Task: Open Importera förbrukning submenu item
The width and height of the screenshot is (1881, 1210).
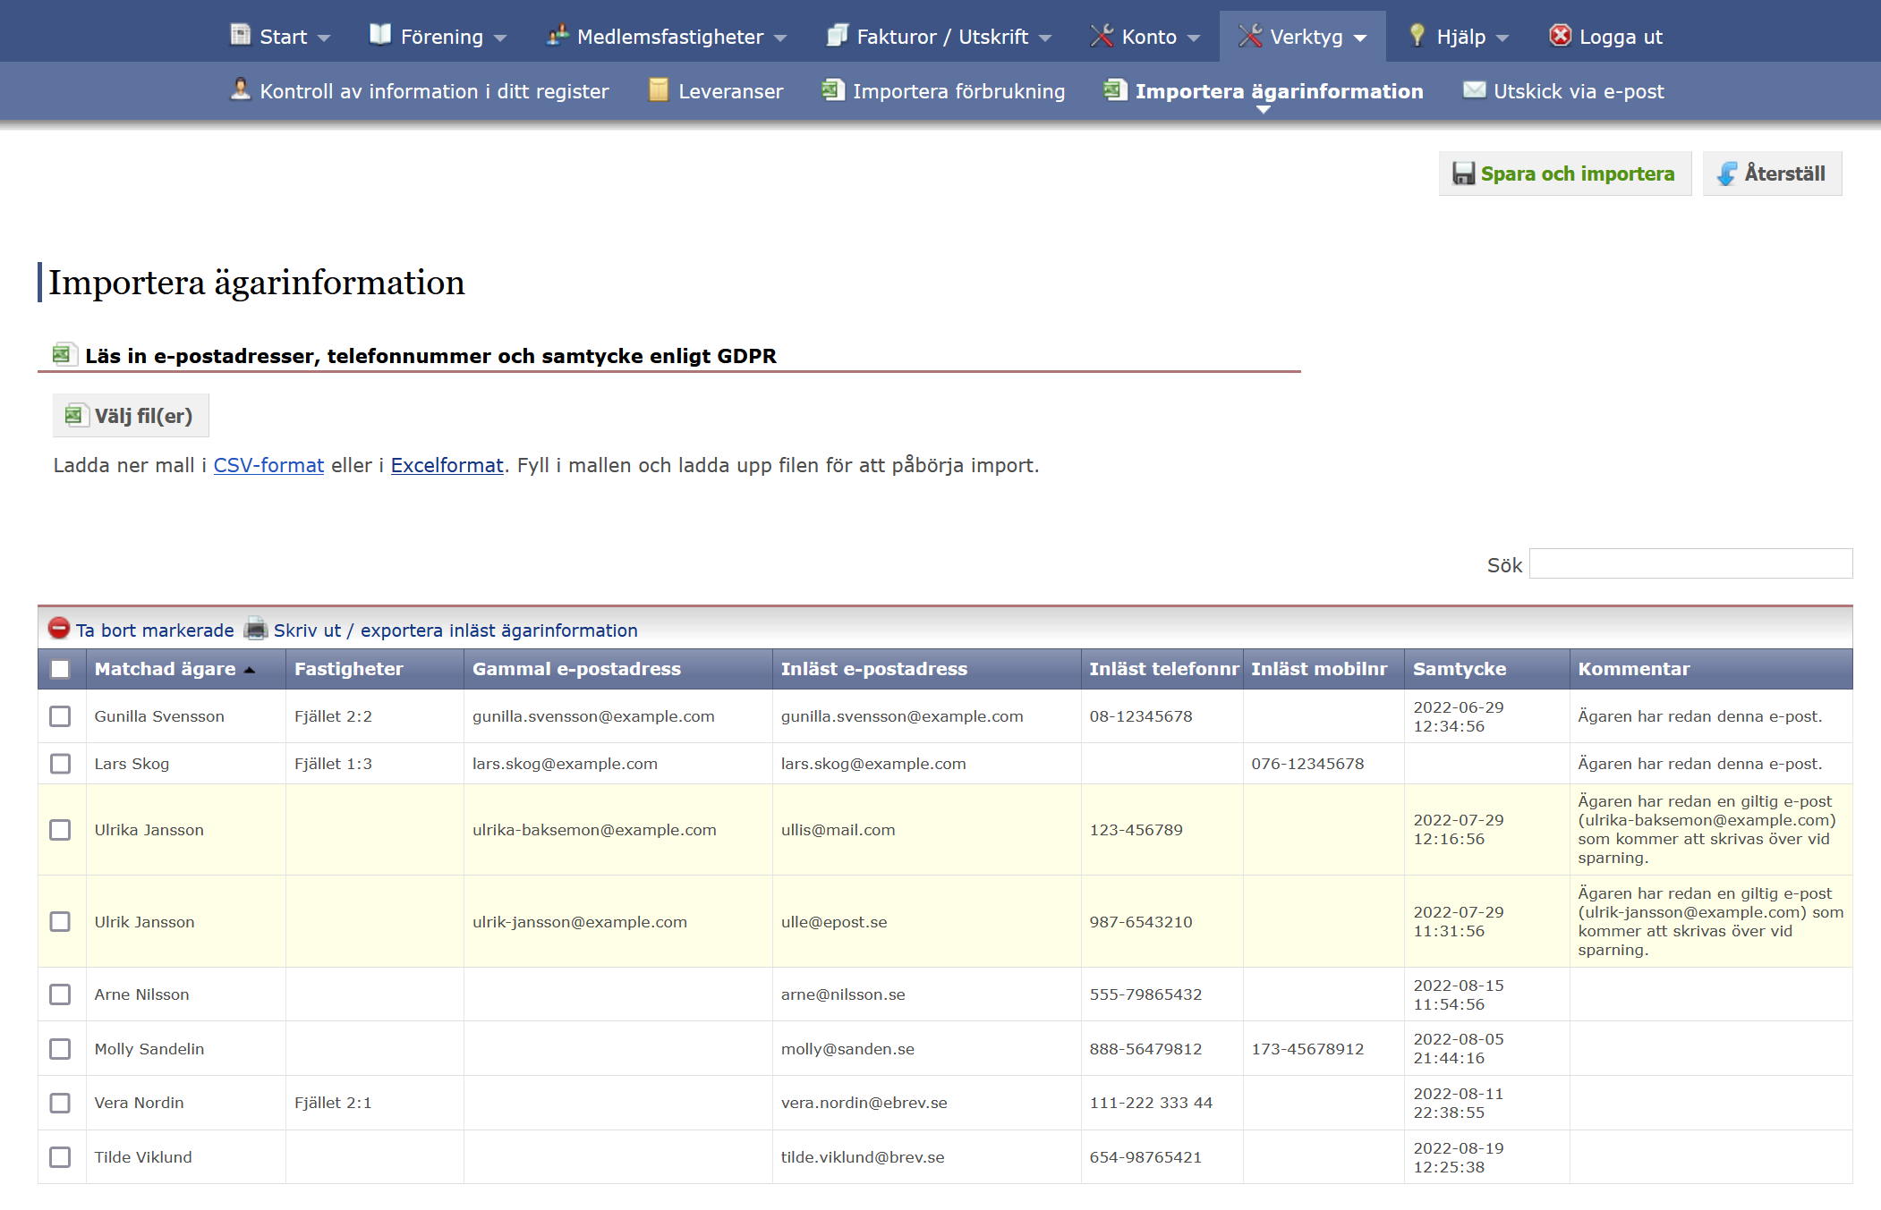Action: tap(958, 91)
